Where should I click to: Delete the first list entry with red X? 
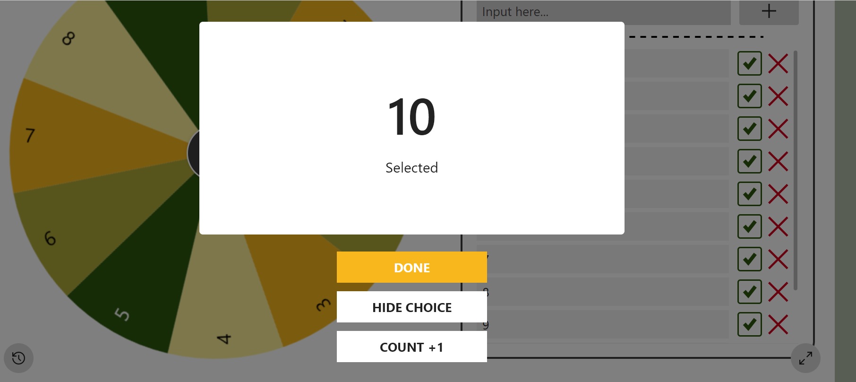point(778,63)
